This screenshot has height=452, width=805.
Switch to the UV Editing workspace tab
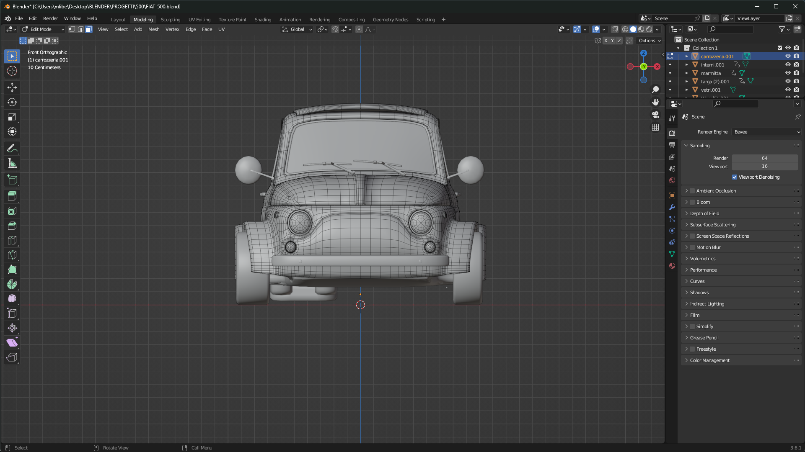pos(199,20)
